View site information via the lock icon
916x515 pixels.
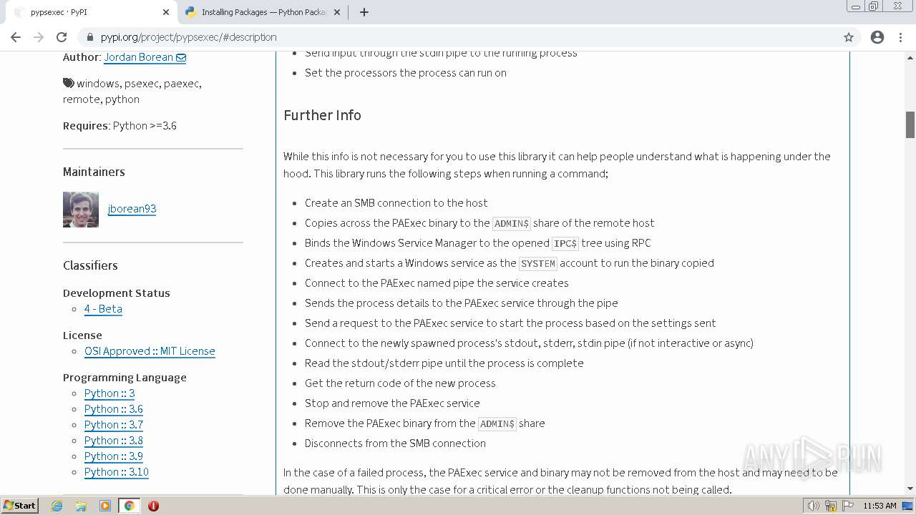pos(90,37)
